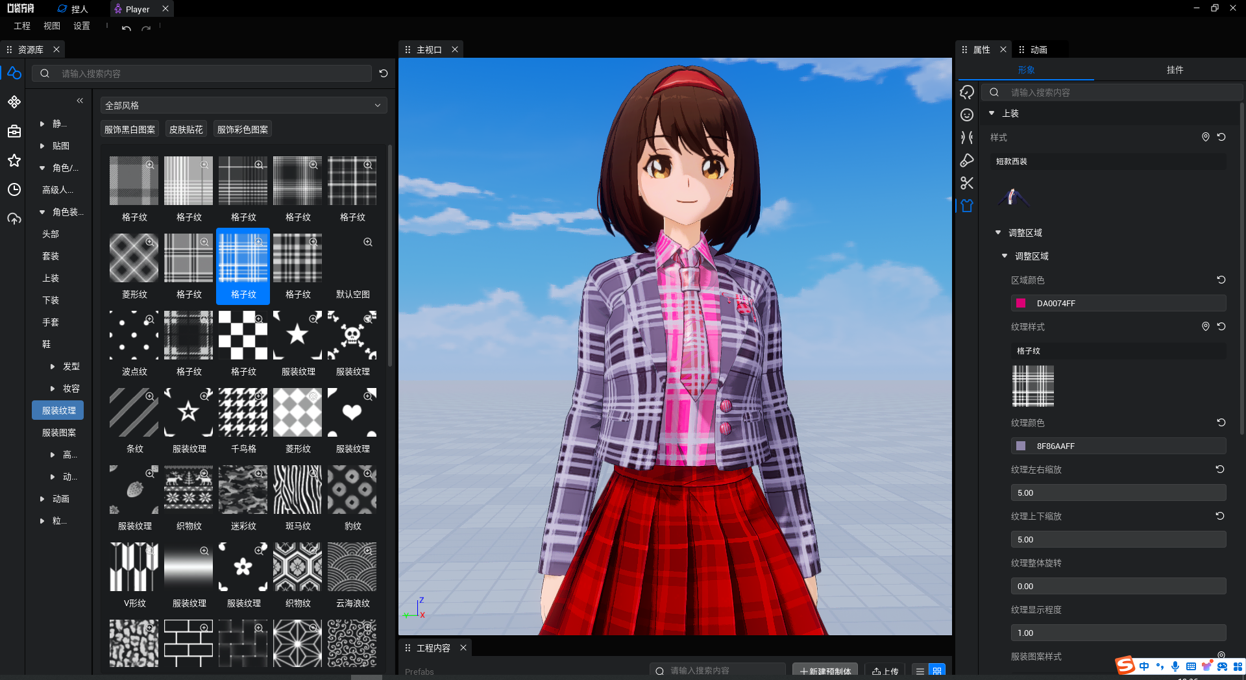The width and height of the screenshot is (1246, 680).
Task: Collapse the 上装 section in properties
Action: [x=992, y=113]
